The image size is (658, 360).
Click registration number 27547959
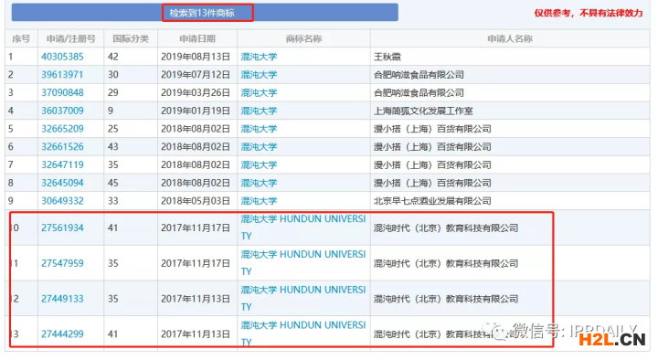[62, 263]
